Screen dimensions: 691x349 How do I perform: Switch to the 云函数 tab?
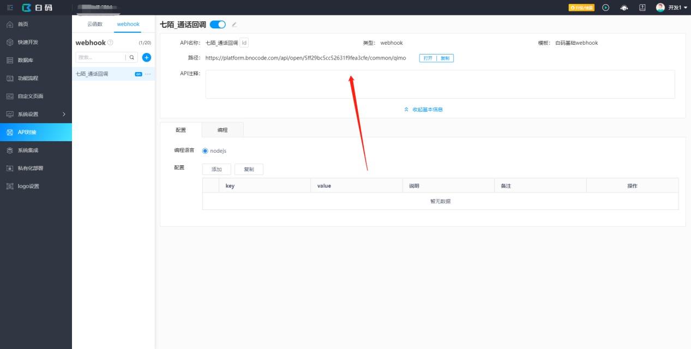tap(95, 25)
